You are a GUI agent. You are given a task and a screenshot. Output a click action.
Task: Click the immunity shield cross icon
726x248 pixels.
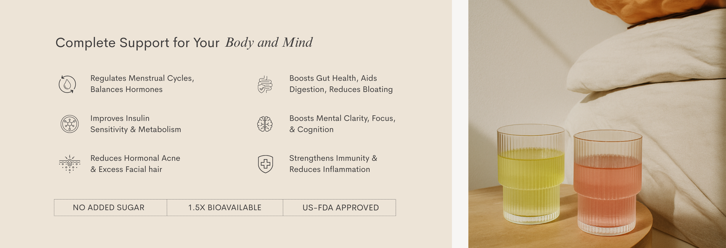tap(265, 164)
